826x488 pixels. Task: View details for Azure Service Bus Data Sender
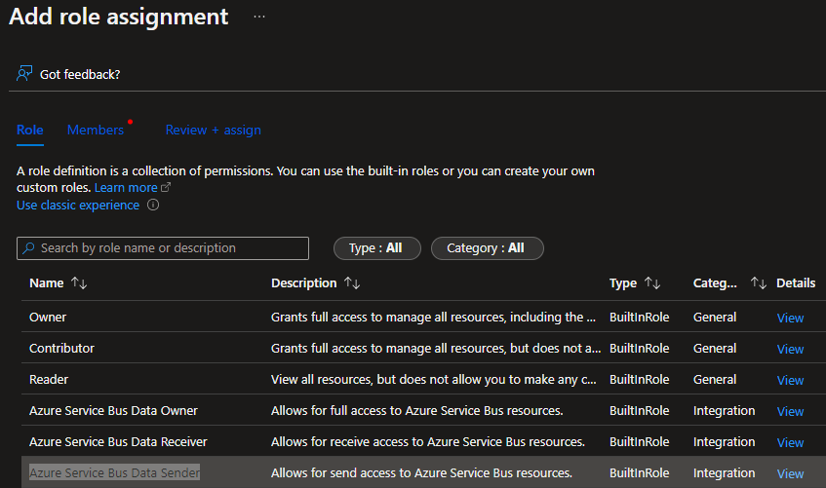790,473
